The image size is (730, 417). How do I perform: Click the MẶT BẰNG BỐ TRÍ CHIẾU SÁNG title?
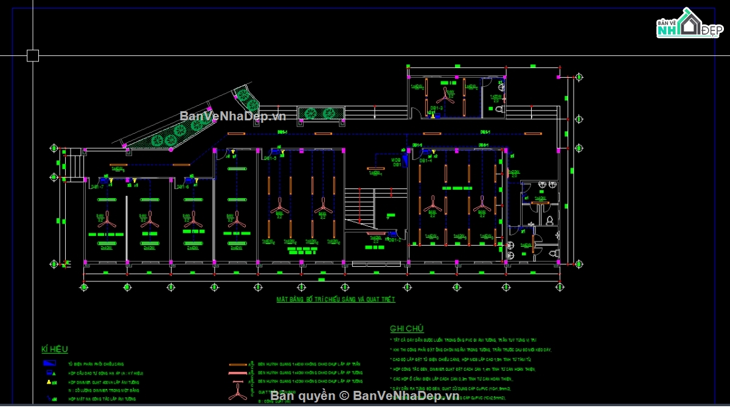336,300
